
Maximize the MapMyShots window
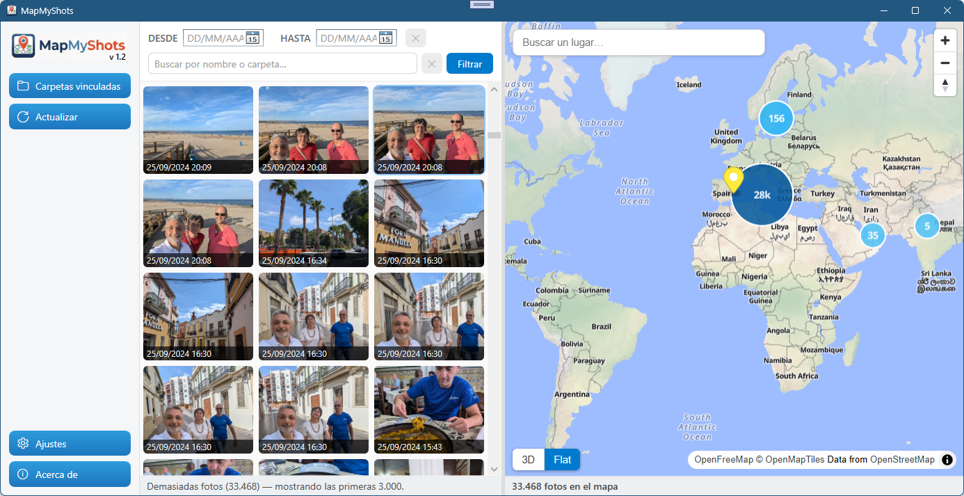point(915,10)
